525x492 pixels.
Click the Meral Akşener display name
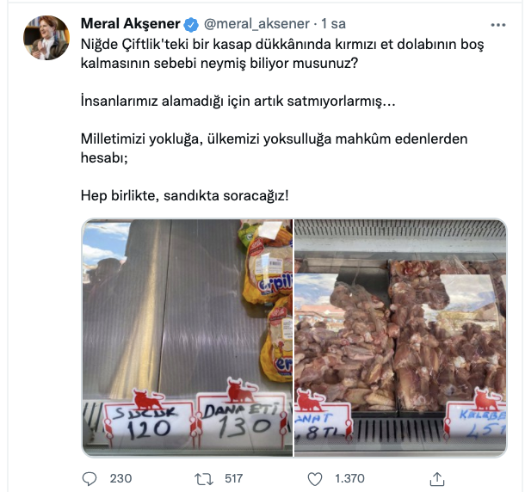pos(131,24)
